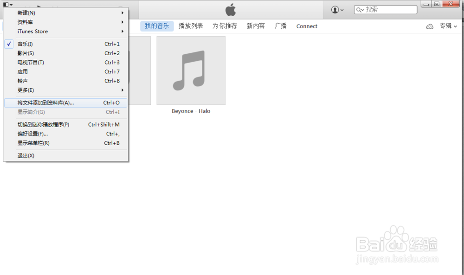Screen dimensions: 464x275
Task: Click 显示菜单栏(R) menu item
Action: click(66, 143)
